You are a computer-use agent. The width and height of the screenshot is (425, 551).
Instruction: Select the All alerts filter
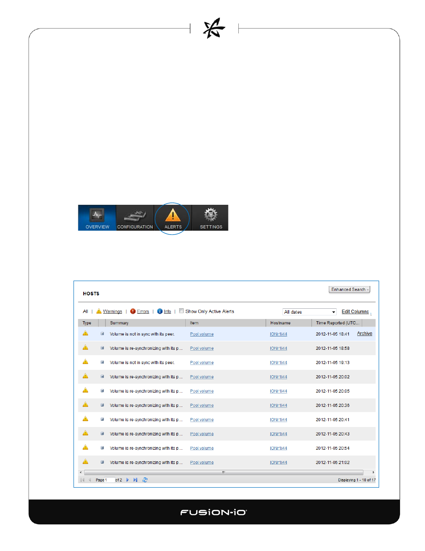tap(86, 311)
